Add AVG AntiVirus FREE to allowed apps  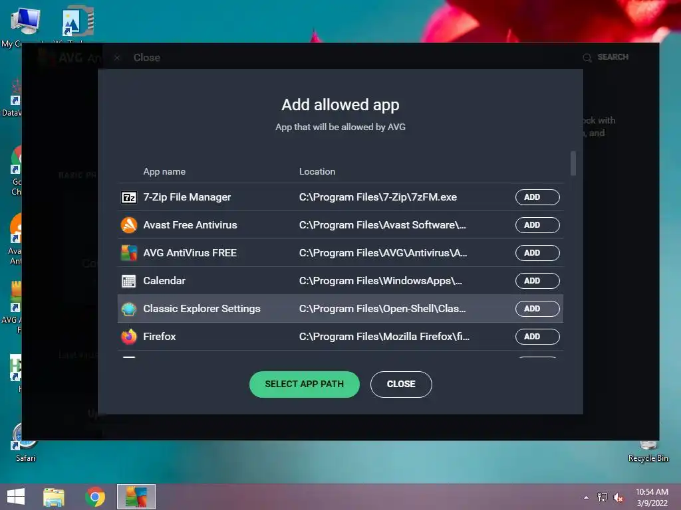pyautogui.click(x=537, y=253)
